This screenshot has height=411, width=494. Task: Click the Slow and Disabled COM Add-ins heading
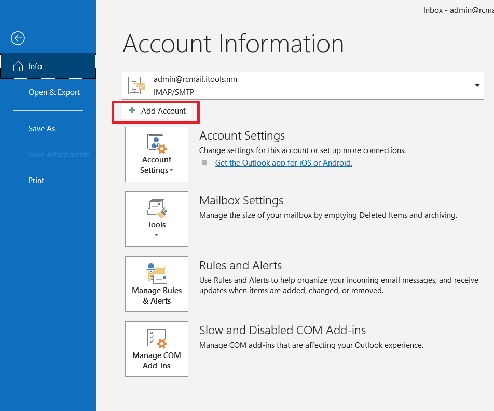tap(282, 330)
